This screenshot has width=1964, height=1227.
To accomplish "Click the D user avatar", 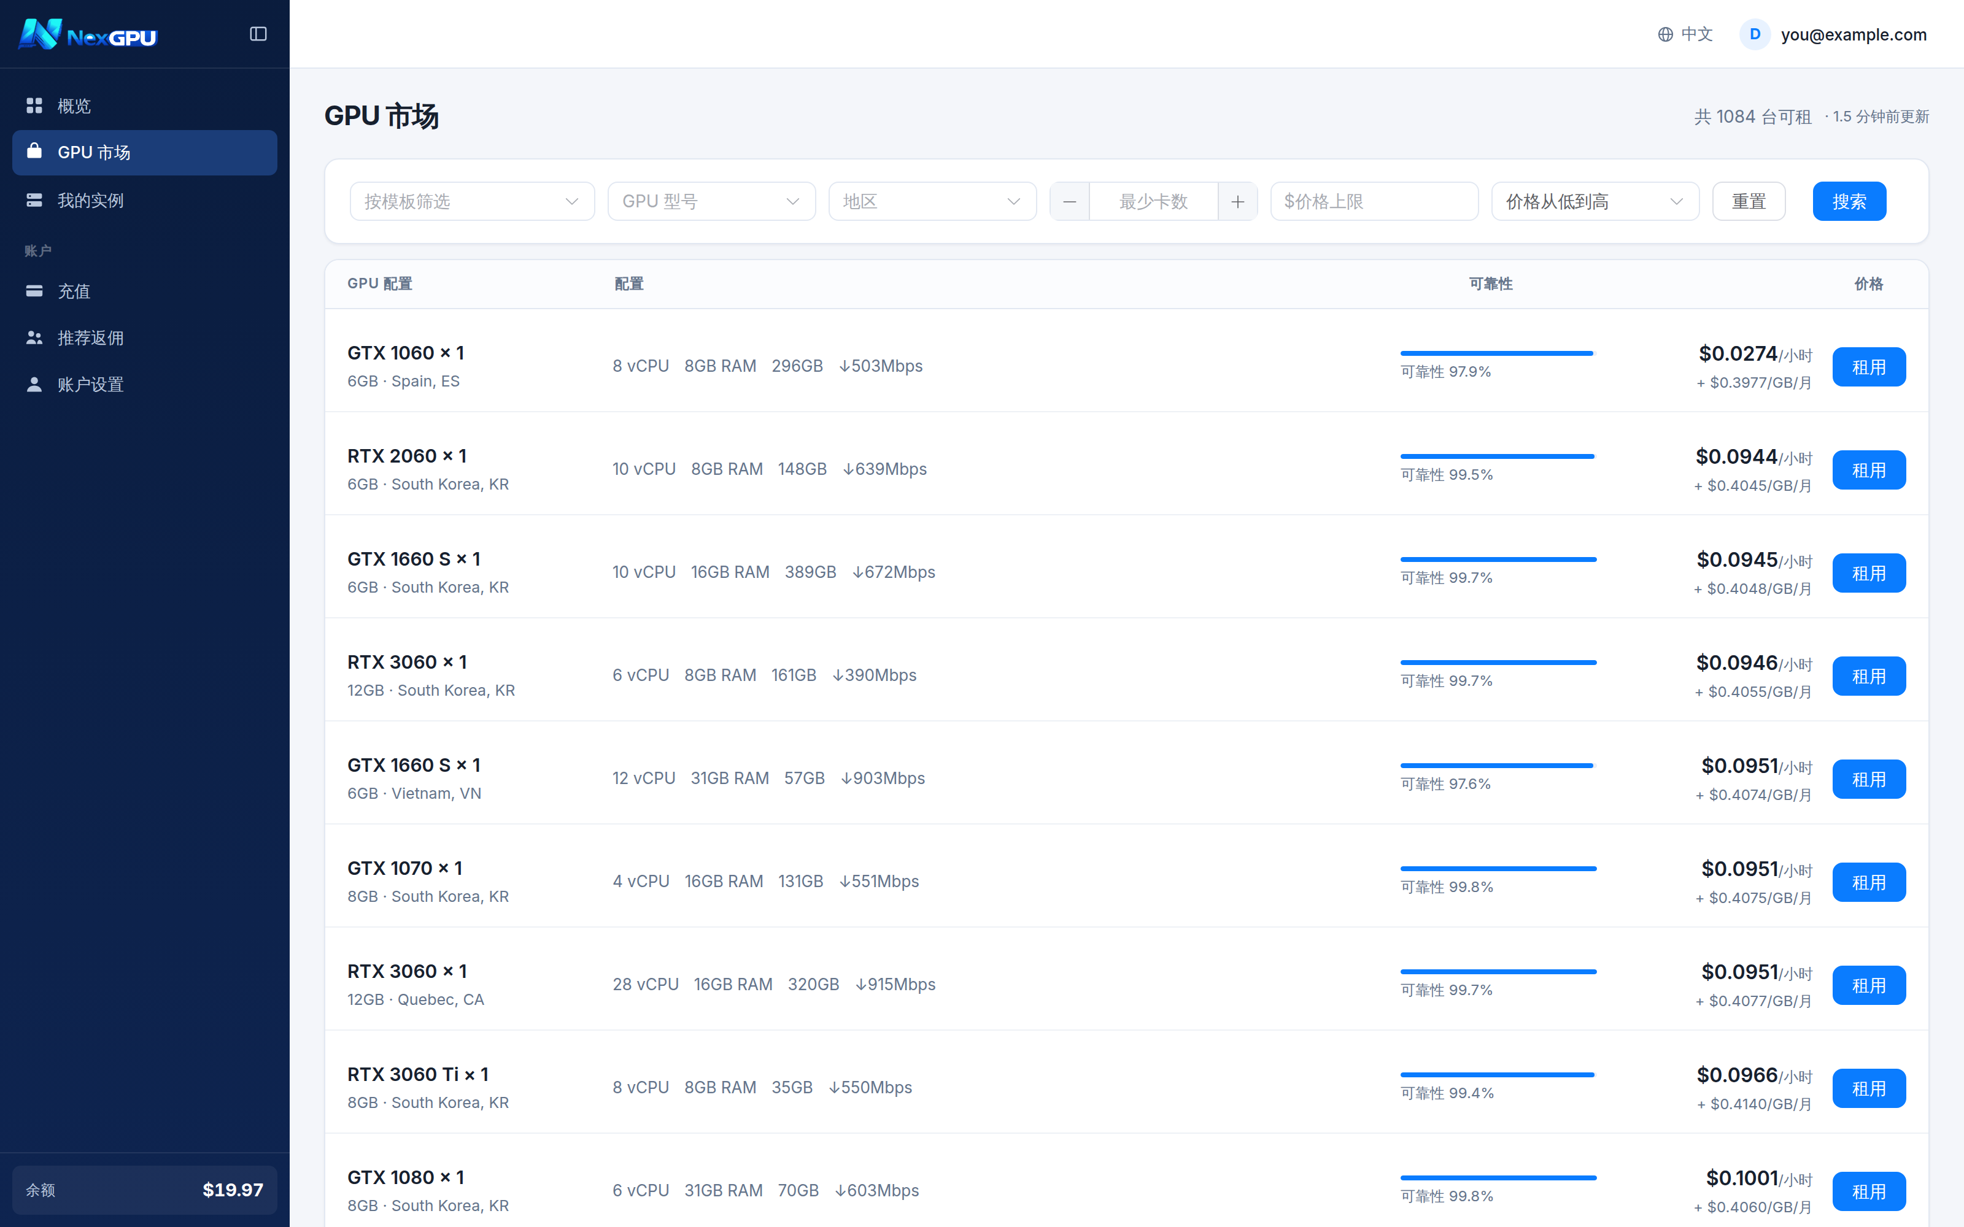I will 1755,34.
